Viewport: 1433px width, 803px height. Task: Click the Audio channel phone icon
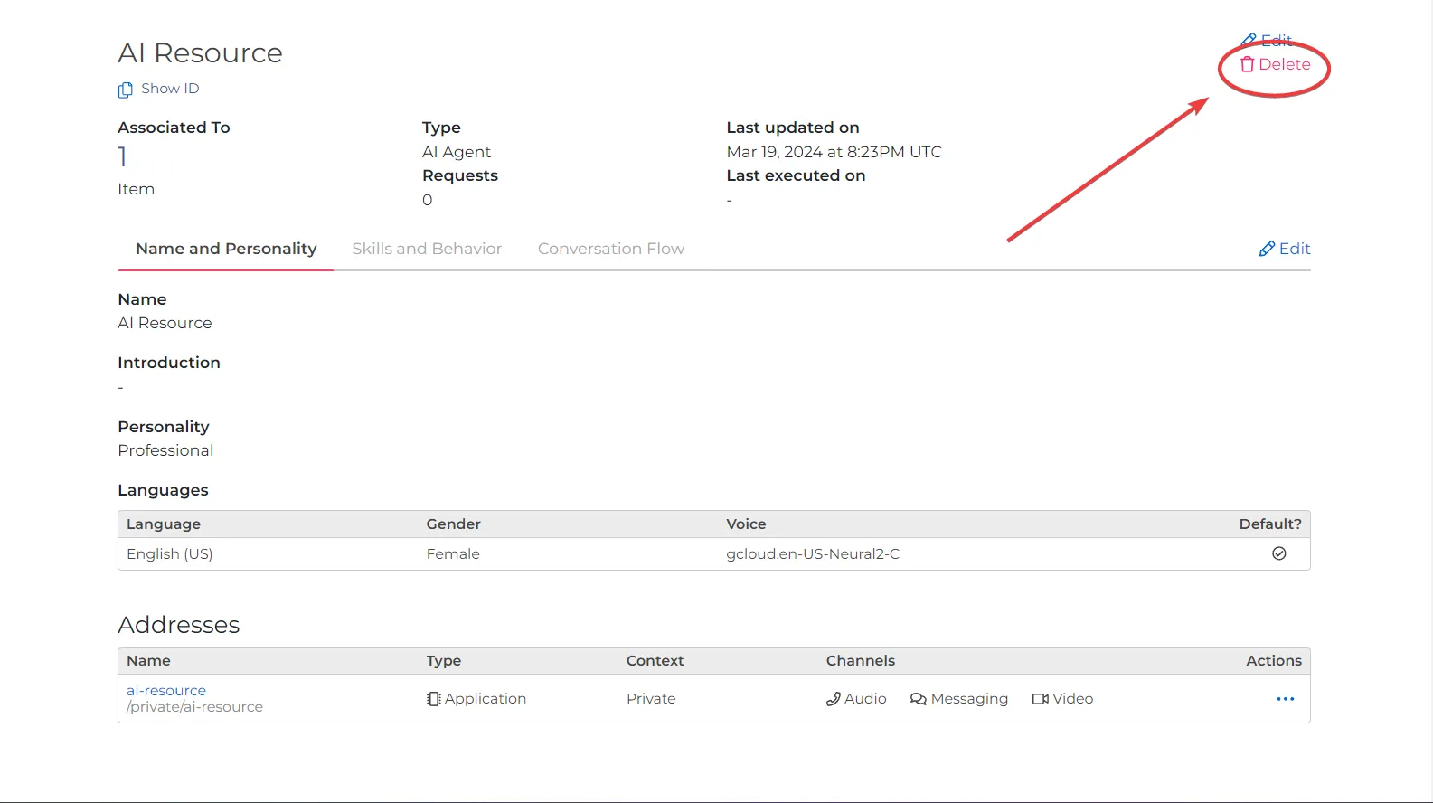pos(834,699)
